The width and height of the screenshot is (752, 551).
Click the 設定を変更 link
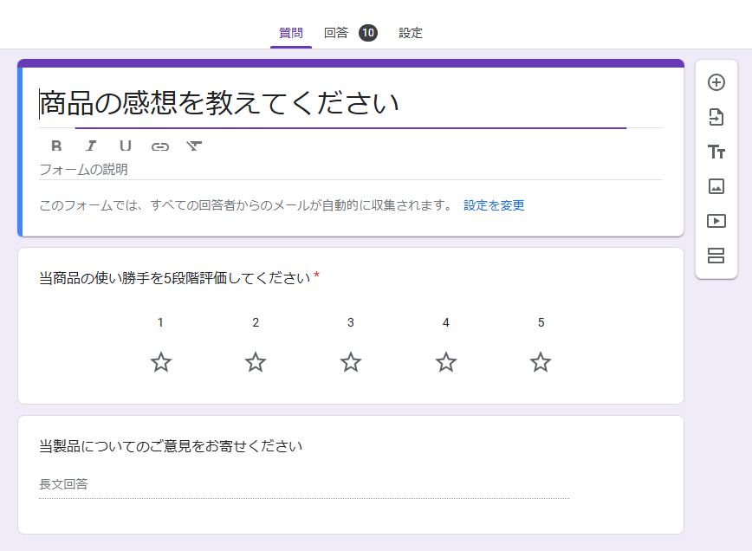(x=494, y=205)
